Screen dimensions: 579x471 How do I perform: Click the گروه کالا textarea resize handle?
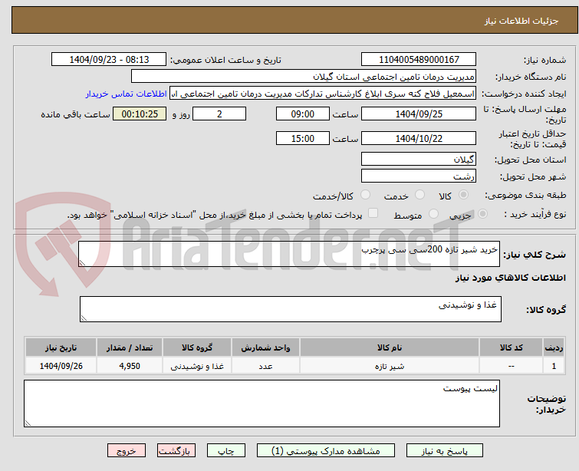[84, 318]
